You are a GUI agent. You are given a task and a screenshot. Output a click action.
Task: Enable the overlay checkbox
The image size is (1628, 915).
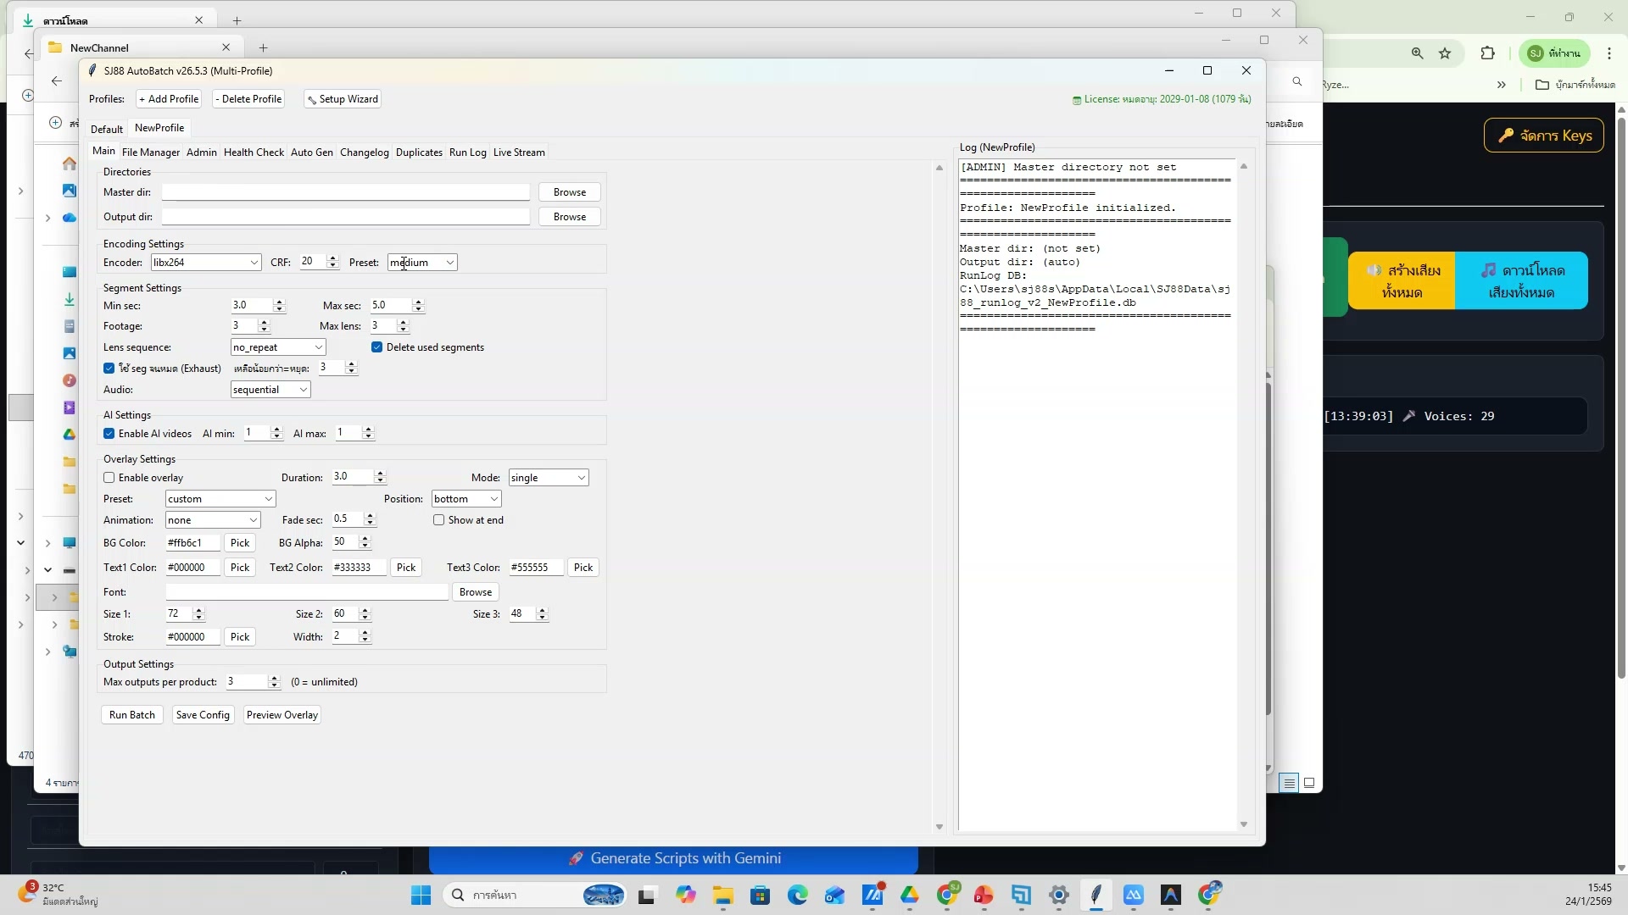(109, 478)
